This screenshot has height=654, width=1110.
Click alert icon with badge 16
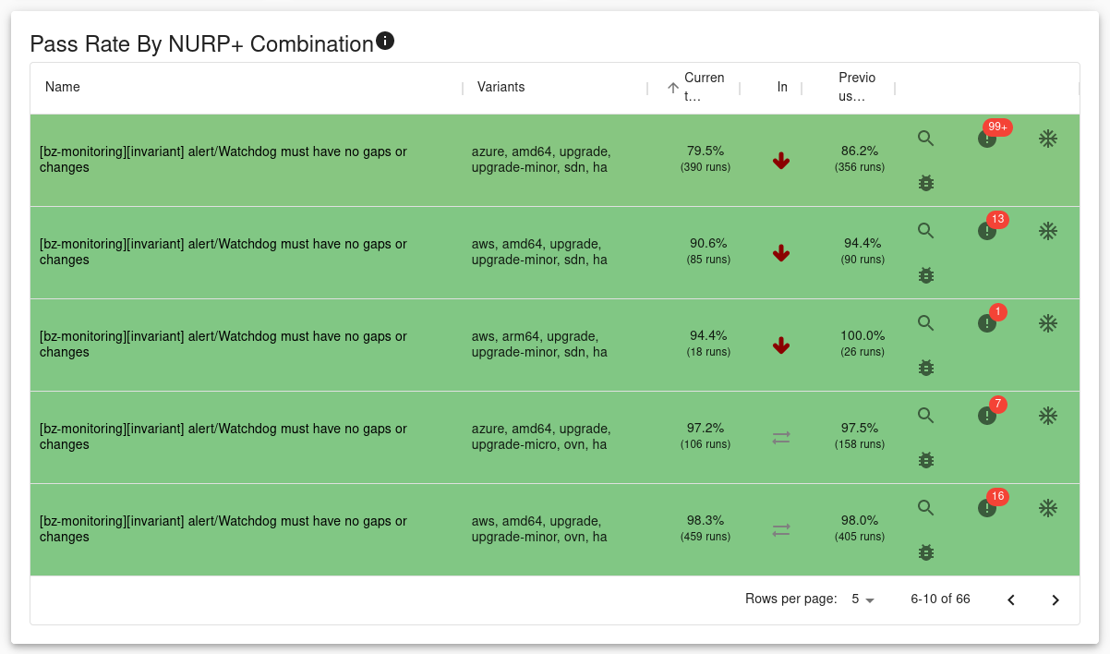coord(987,508)
